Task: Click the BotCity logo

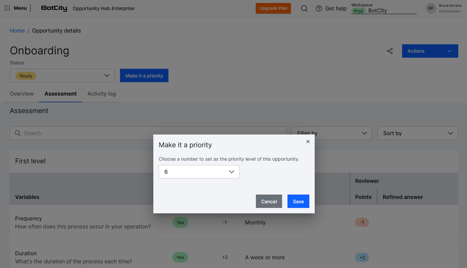Action: click(x=54, y=8)
